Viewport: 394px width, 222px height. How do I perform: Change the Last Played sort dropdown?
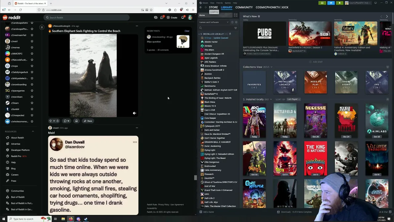pyautogui.click(x=293, y=99)
